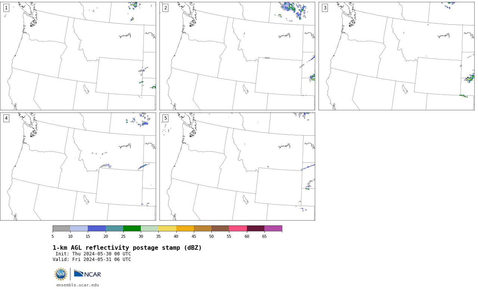
Task: Click the colorbar tick label 35
Action: tap(158, 236)
